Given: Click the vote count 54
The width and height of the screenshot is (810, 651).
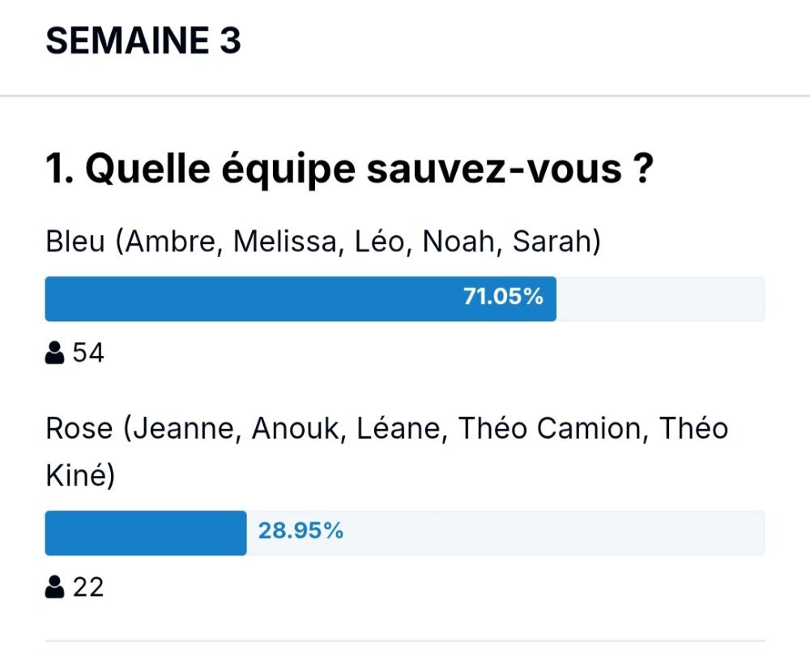Looking at the screenshot, I should click(88, 353).
